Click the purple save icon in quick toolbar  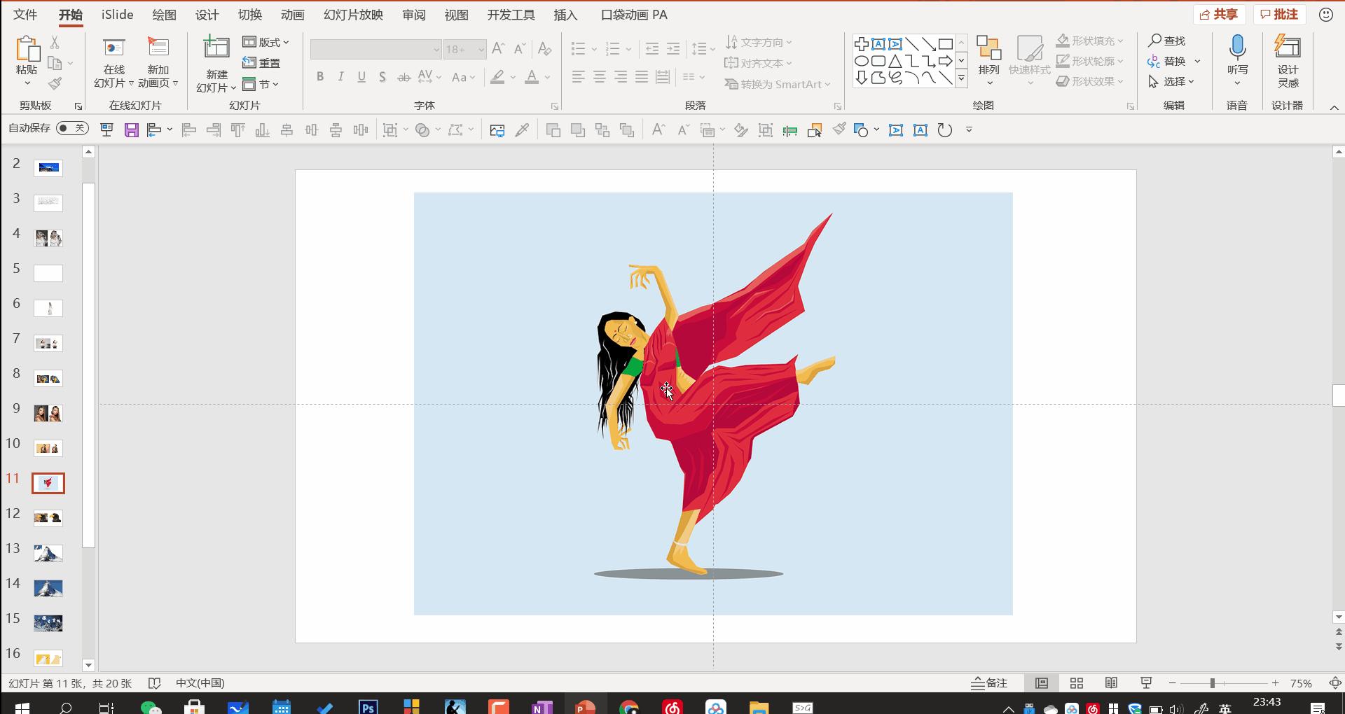click(x=131, y=130)
